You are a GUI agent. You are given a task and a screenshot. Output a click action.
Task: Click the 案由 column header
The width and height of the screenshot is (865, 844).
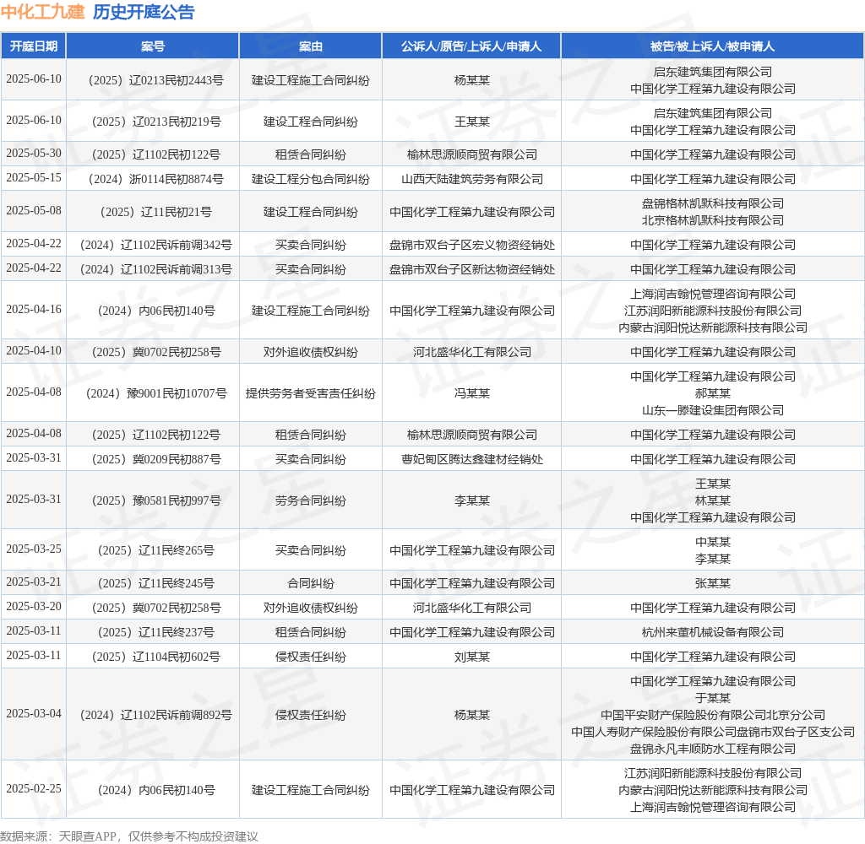(311, 46)
